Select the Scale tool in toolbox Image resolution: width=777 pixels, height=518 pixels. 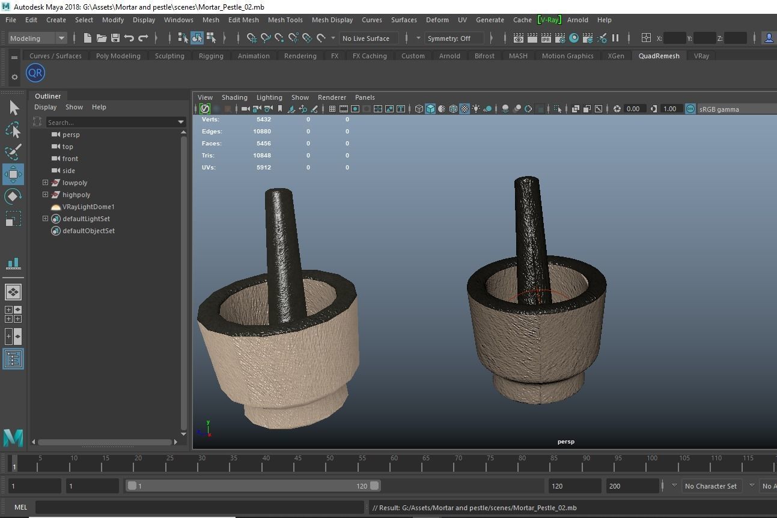pos(13,219)
